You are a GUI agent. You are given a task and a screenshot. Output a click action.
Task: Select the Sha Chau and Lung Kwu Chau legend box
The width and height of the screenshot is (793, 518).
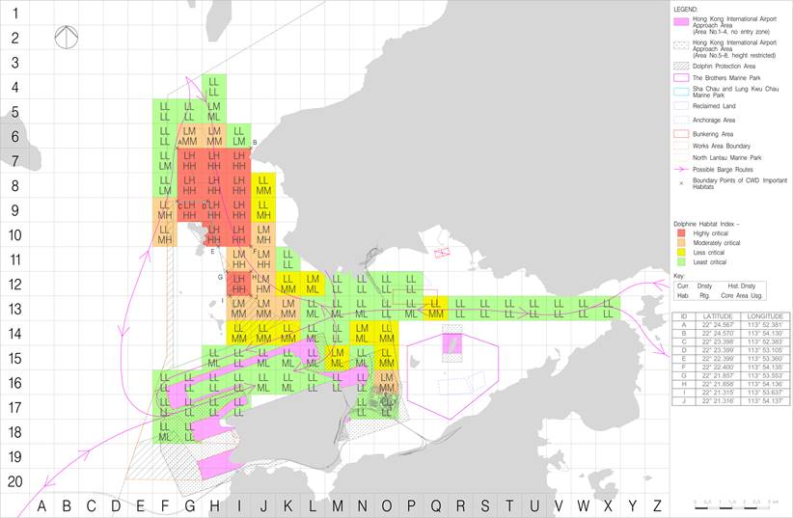click(x=681, y=91)
